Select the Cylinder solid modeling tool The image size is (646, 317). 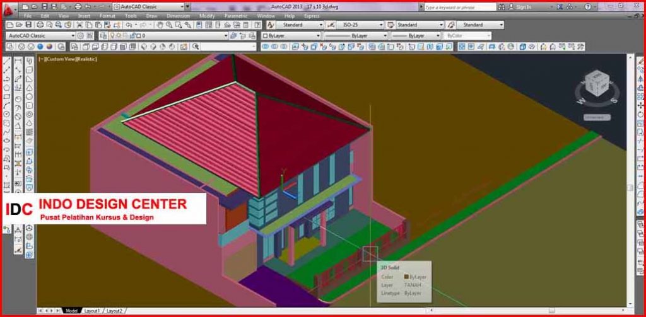[30, 105]
